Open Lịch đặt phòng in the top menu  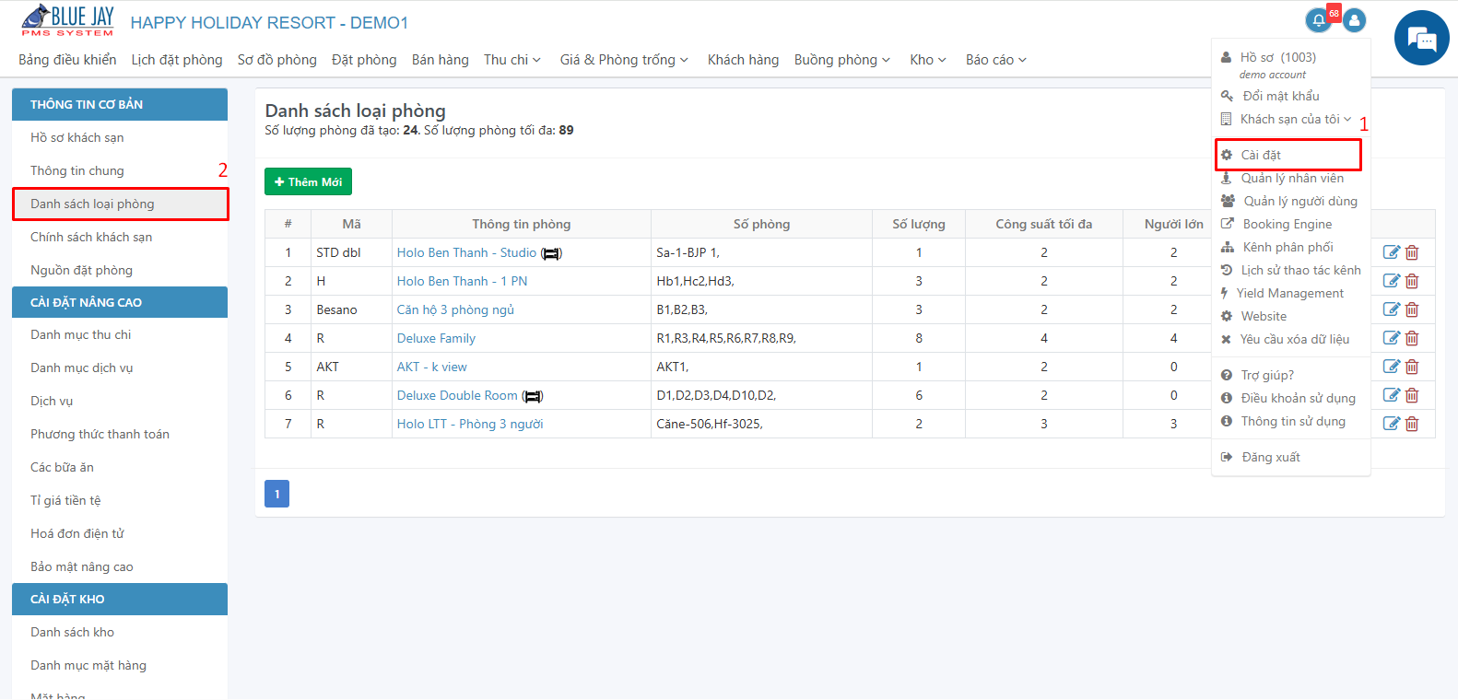[177, 60]
